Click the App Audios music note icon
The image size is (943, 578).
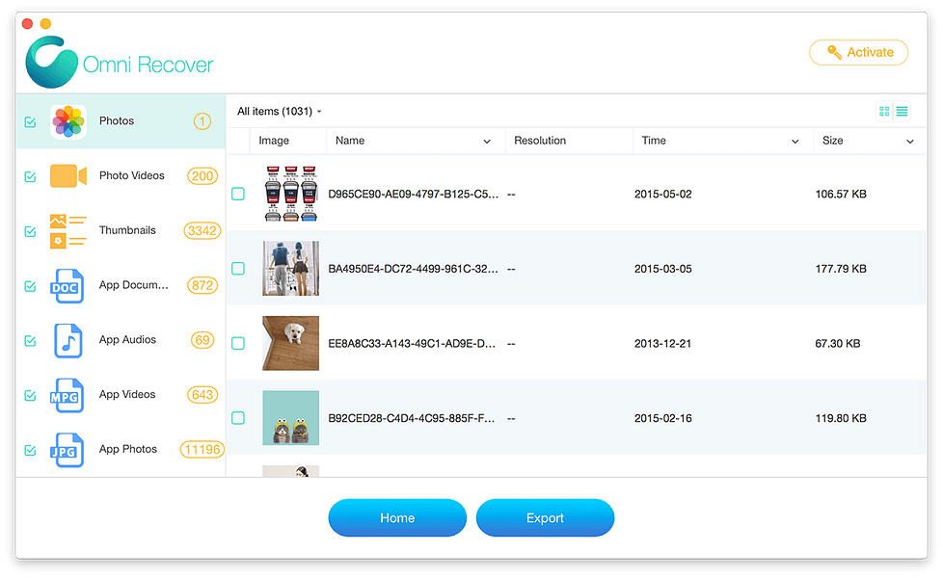(x=67, y=341)
